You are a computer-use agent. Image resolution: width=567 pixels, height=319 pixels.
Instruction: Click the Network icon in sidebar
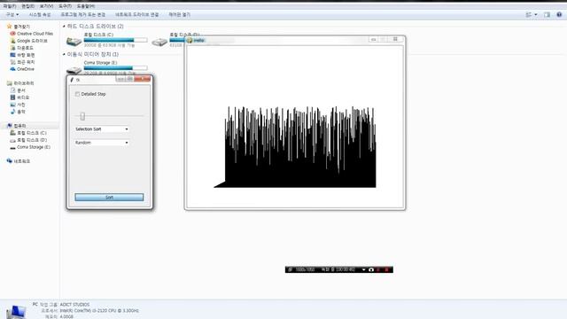pos(10,161)
